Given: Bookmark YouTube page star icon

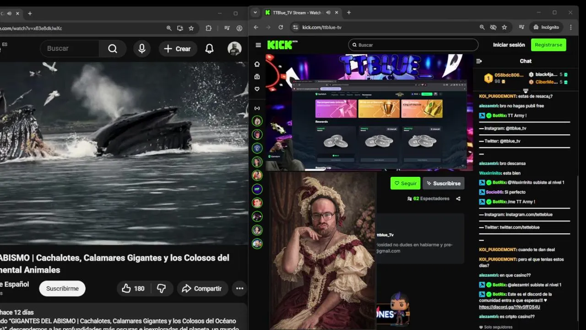Looking at the screenshot, I should (x=191, y=28).
